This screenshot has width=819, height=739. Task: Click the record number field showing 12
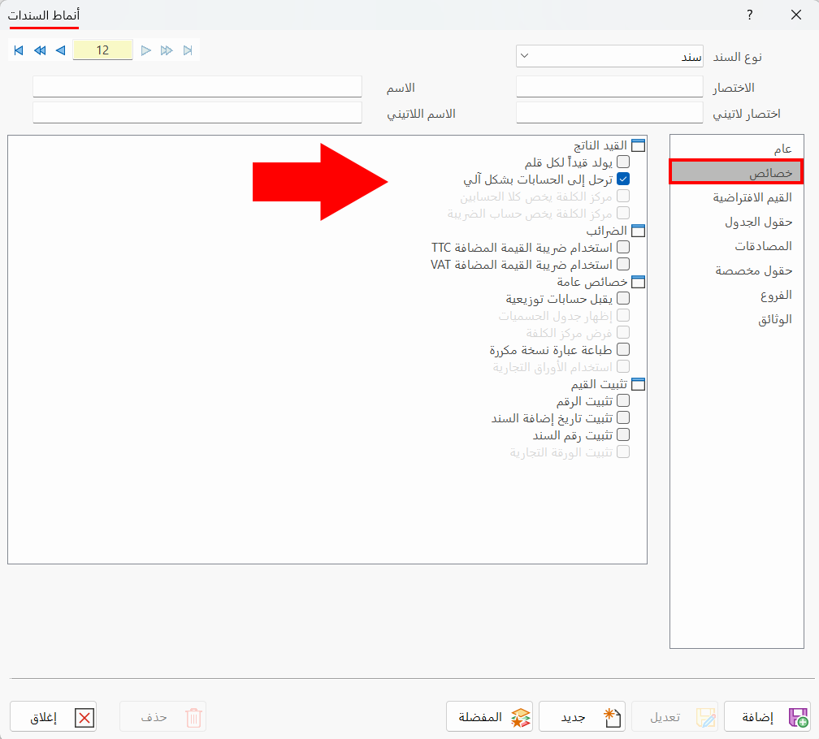pos(102,50)
